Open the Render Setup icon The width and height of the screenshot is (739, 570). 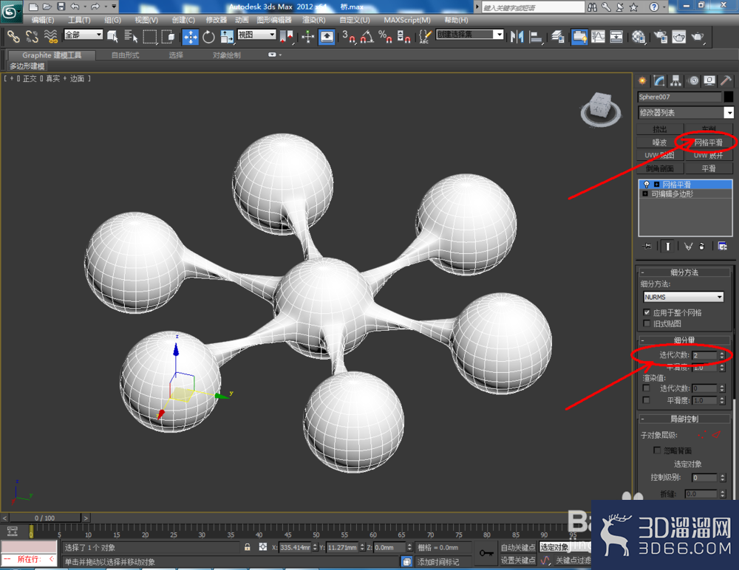(661, 37)
